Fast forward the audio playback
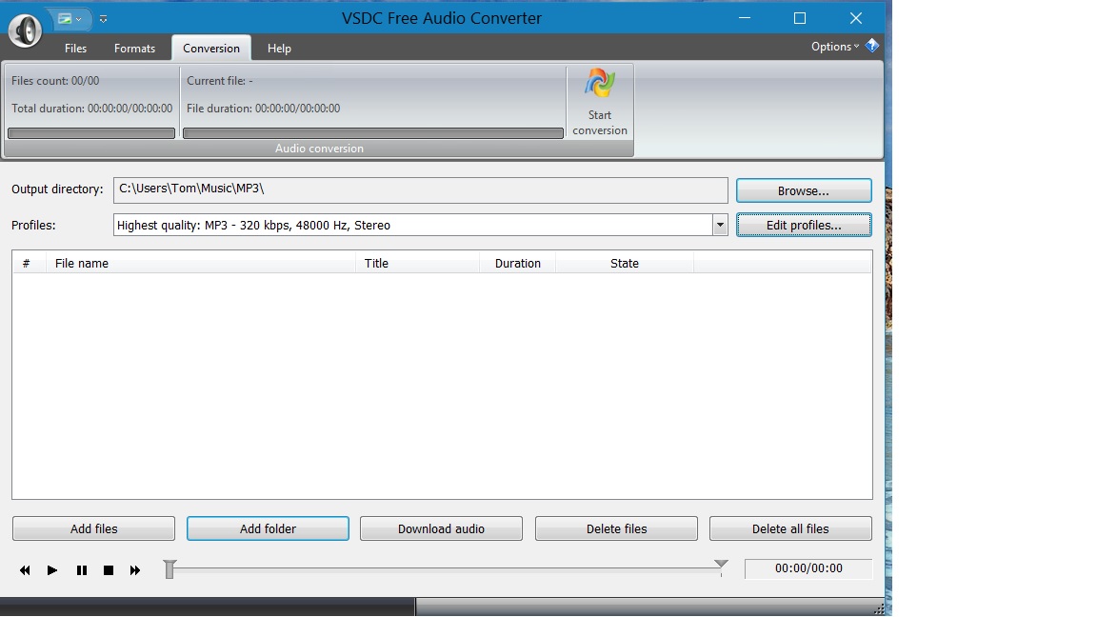1097x617 pixels. coord(135,570)
